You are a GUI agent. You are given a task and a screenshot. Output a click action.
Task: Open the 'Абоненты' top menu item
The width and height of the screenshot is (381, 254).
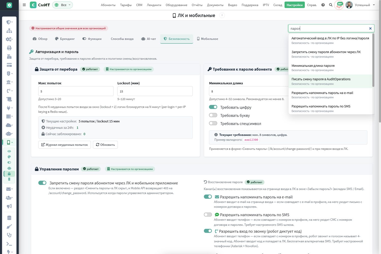[x=108, y=5]
